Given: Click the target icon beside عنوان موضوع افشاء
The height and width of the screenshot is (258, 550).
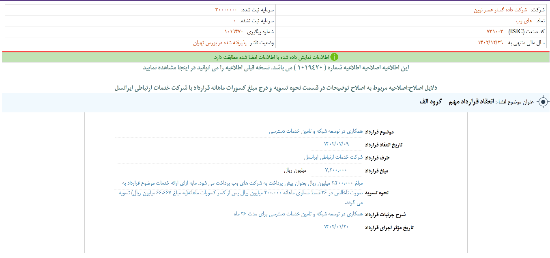Looking at the screenshot, I should click(x=542, y=103).
